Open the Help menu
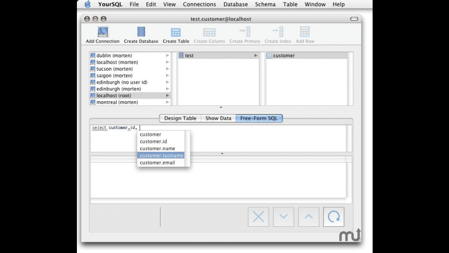This screenshot has width=449, height=253. click(339, 4)
